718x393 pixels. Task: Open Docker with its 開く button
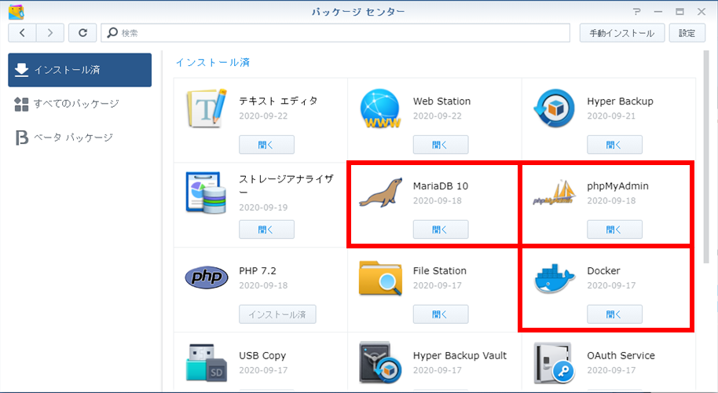[614, 314]
